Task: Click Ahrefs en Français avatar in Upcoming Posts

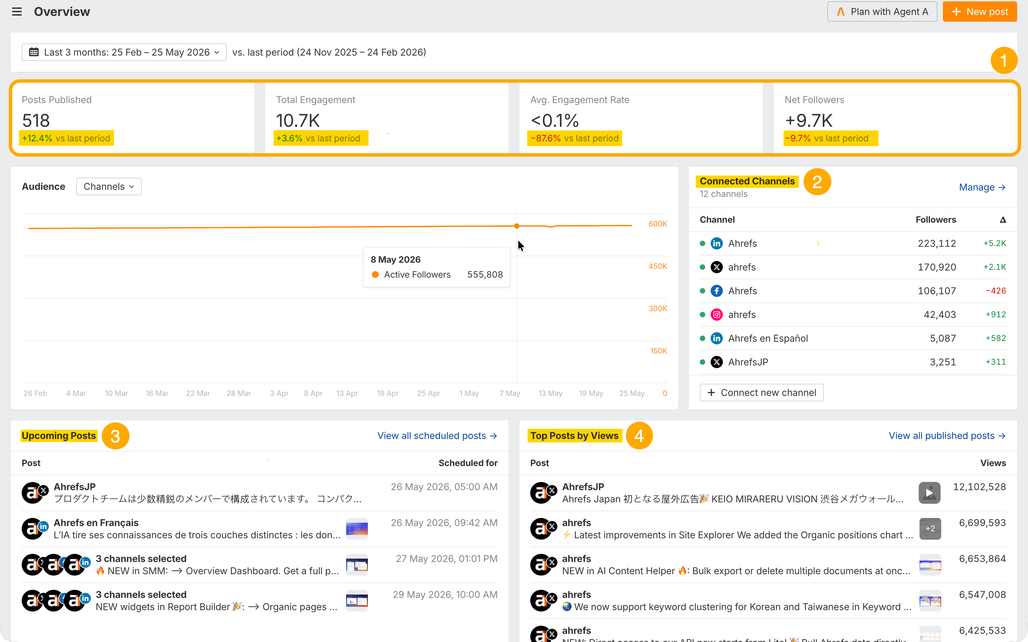Action: [35, 529]
